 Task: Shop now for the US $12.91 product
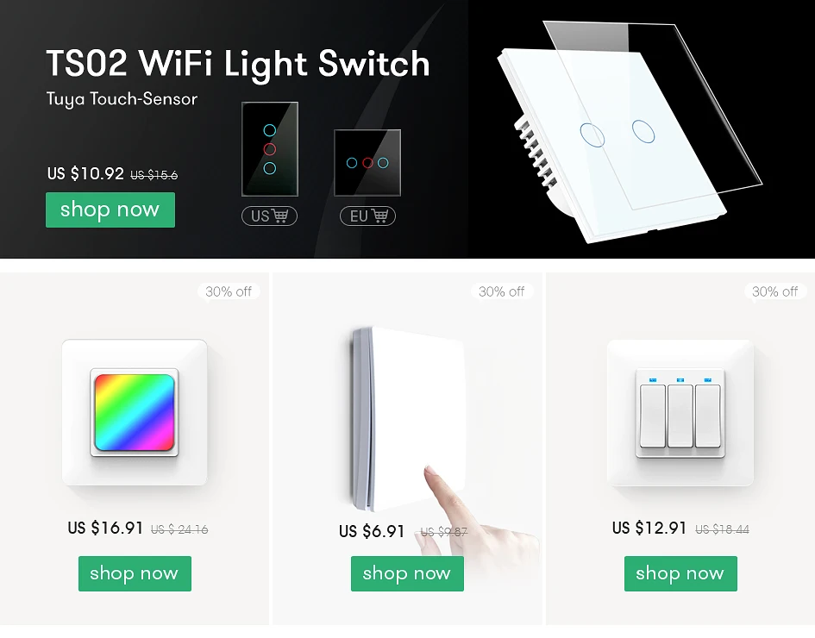(680, 573)
